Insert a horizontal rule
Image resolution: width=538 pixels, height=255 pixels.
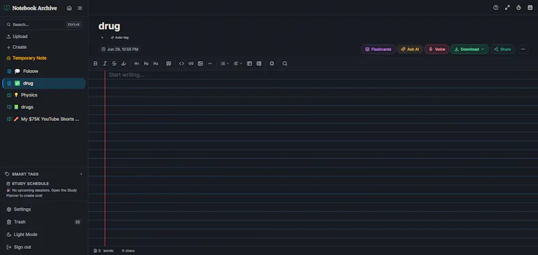(210, 64)
